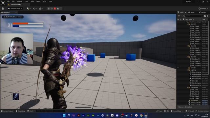Advance the simulation by one frame
The width and height of the screenshot is (210, 118).
52,9
